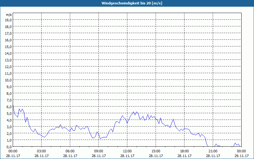Select the '7,0' y-axis label
Screen dimensions: 254x159
coord(9,100)
